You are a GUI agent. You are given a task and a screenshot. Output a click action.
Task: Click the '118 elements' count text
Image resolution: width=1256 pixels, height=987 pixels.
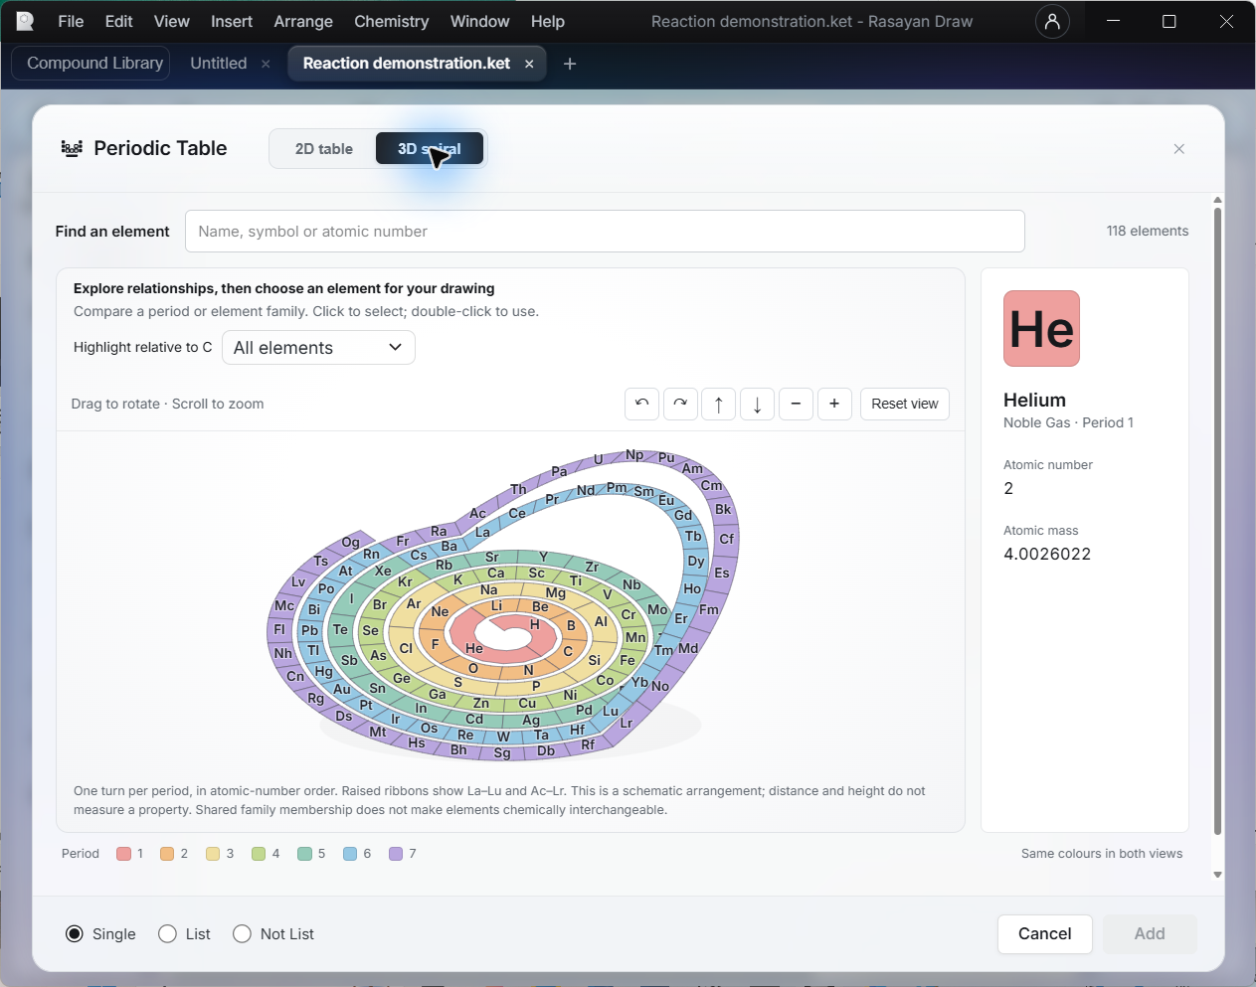(x=1148, y=231)
